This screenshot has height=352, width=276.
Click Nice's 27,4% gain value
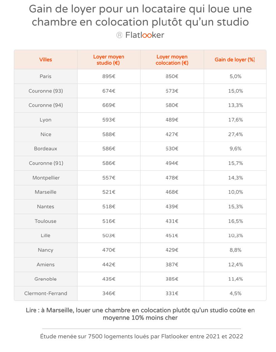point(236,134)
